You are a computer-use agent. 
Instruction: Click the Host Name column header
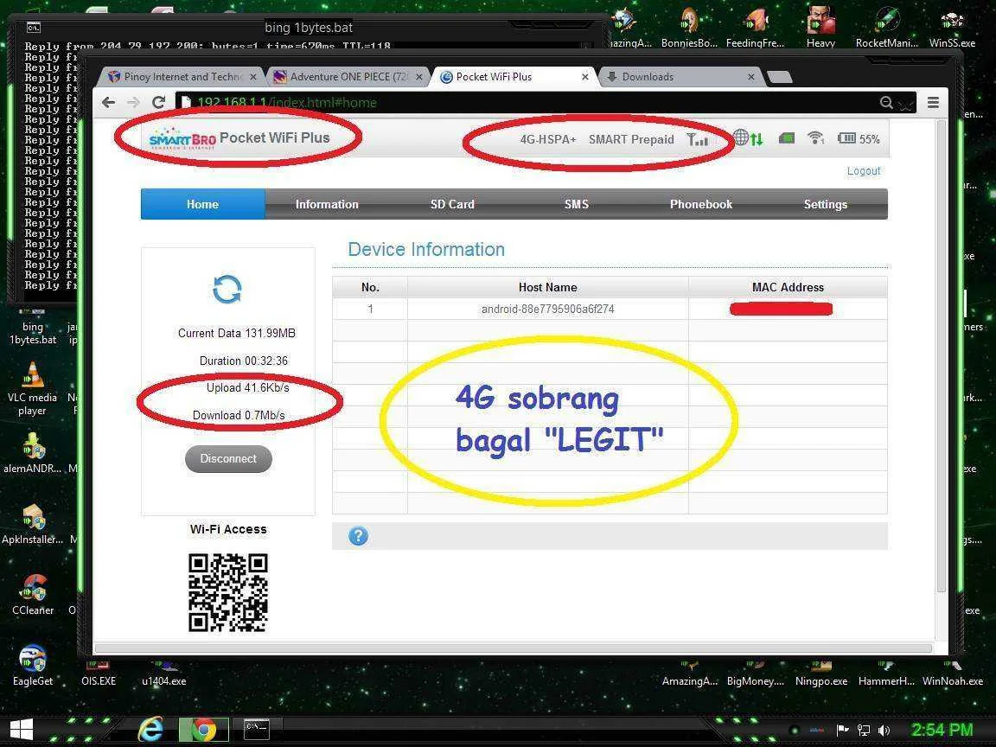point(547,287)
